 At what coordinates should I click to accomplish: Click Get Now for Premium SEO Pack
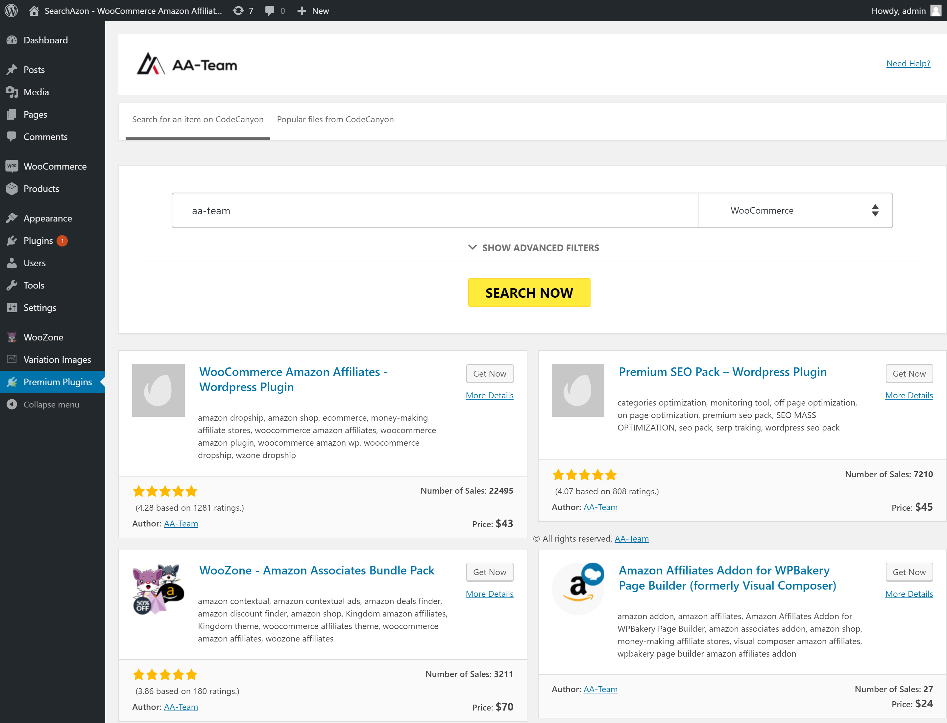coord(909,374)
